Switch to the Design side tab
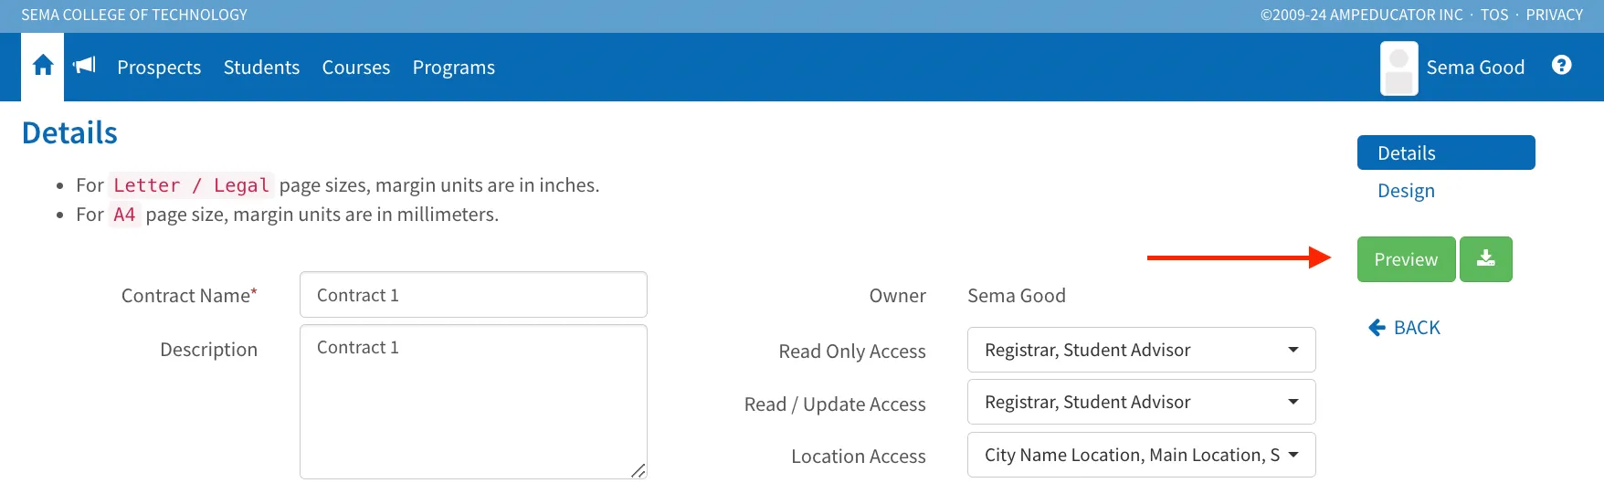The height and width of the screenshot is (504, 1604). (x=1406, y=191)
